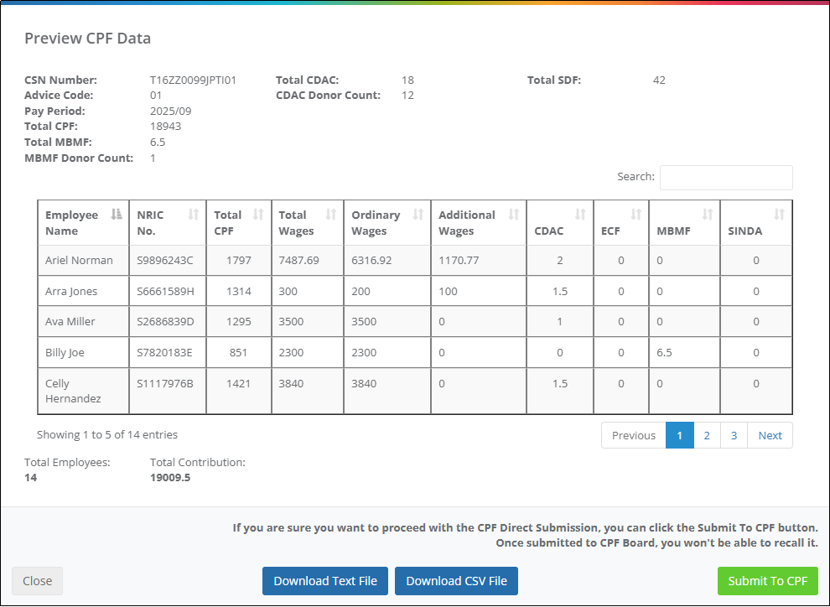Click the Previous pagination button
The height and width of the screenshot is (607, 830).
pos(633,435)
